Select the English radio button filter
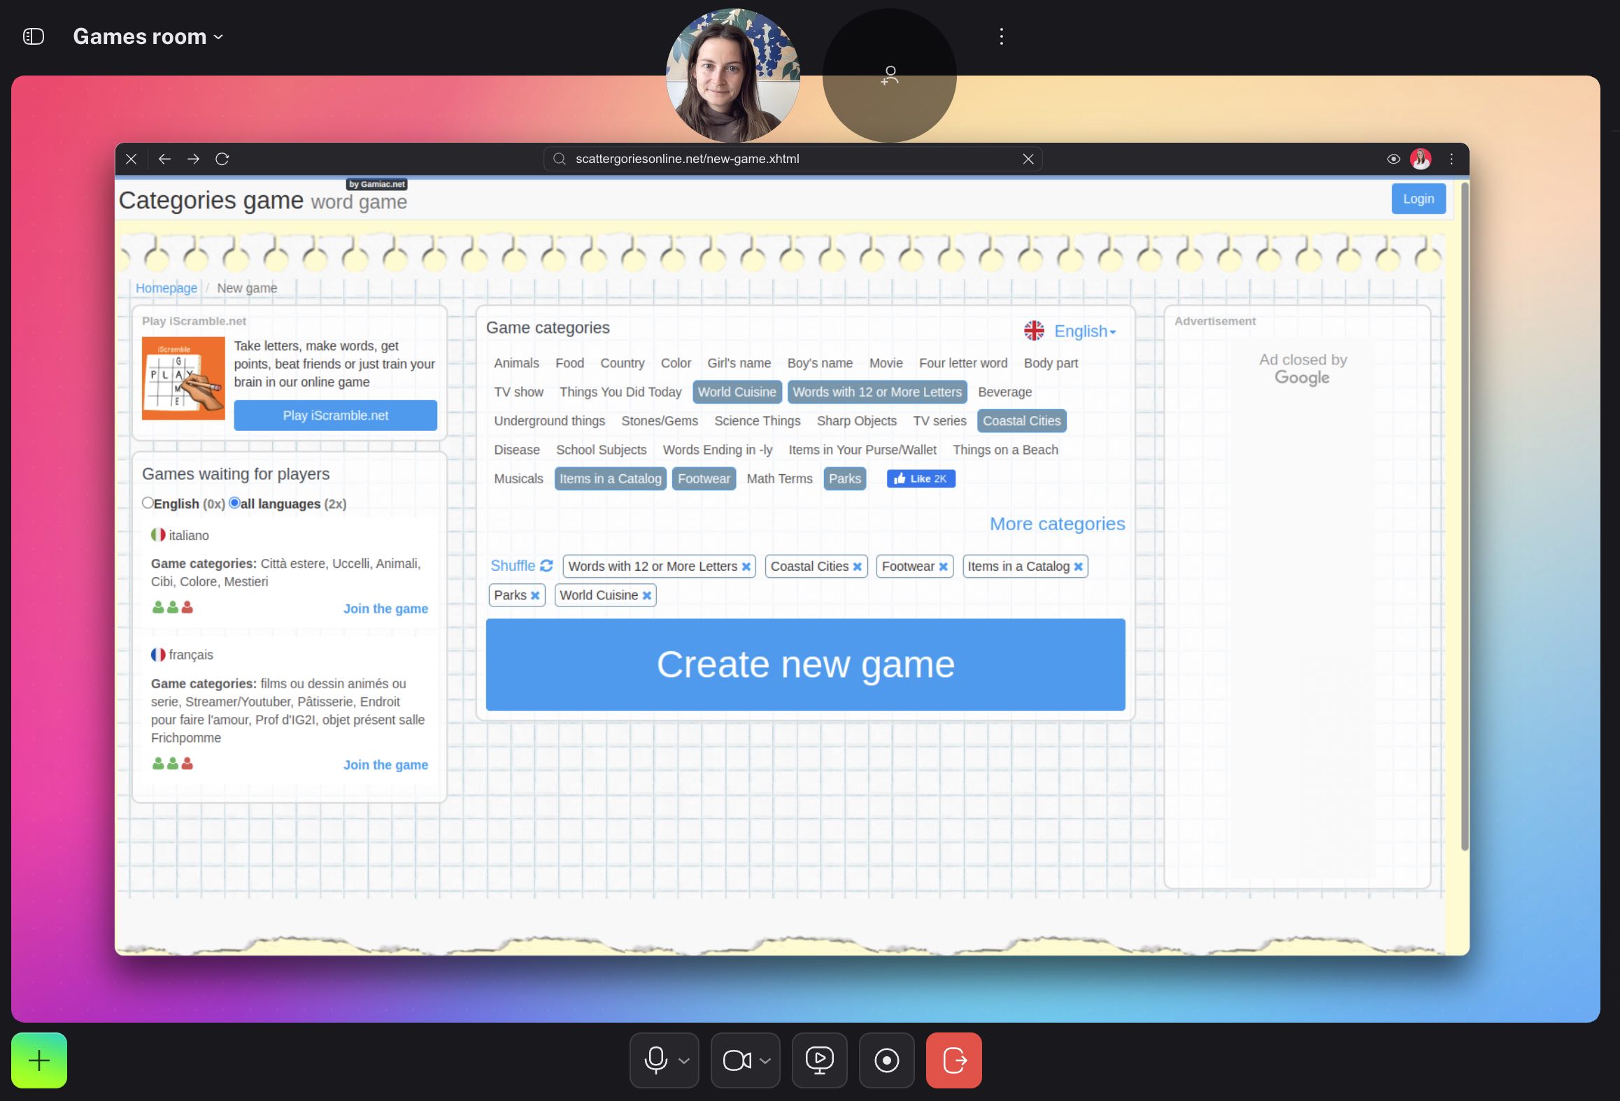1620x1101 pixels. tap(146, 502)
